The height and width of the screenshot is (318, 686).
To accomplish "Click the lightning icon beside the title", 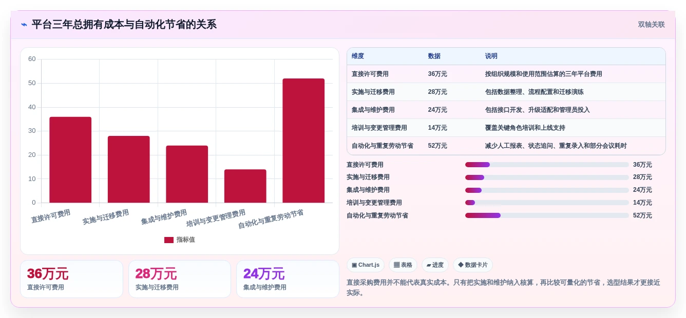I will click(x=24, y=25).
